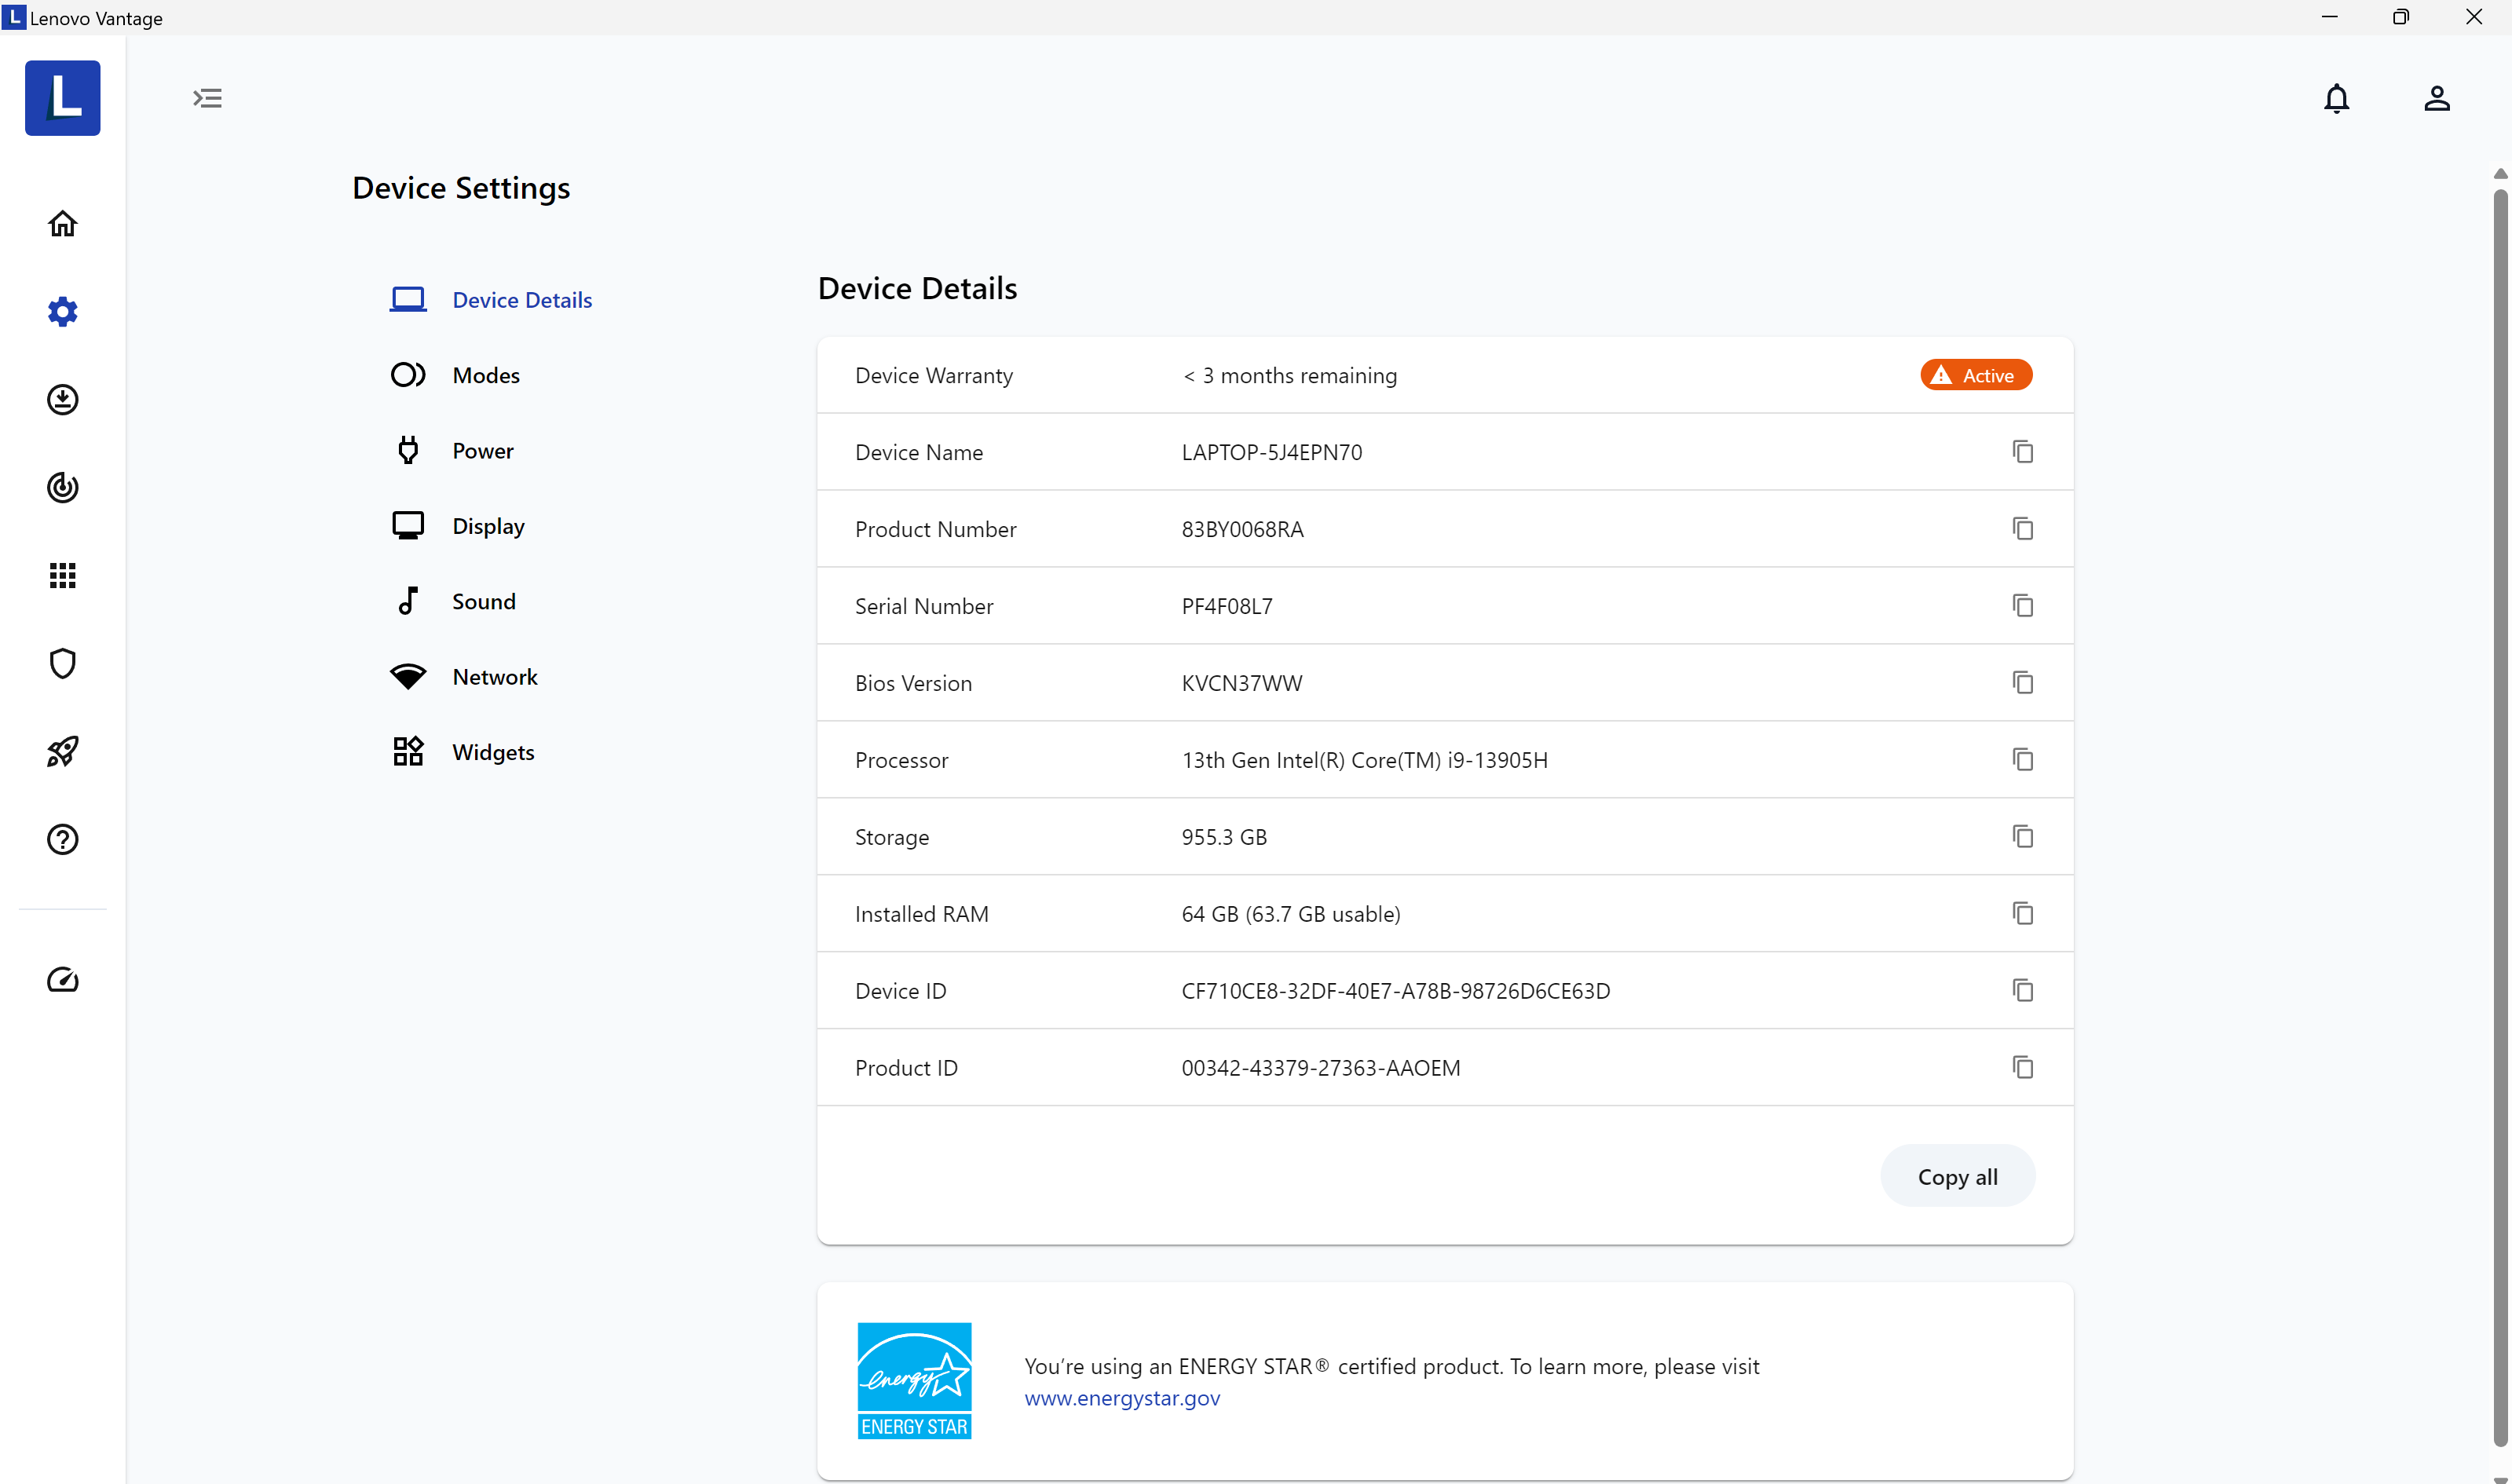Open the apps grid sidebar icon
This screenshot has width=2512, height=1484.
click(x=62, y=575)
